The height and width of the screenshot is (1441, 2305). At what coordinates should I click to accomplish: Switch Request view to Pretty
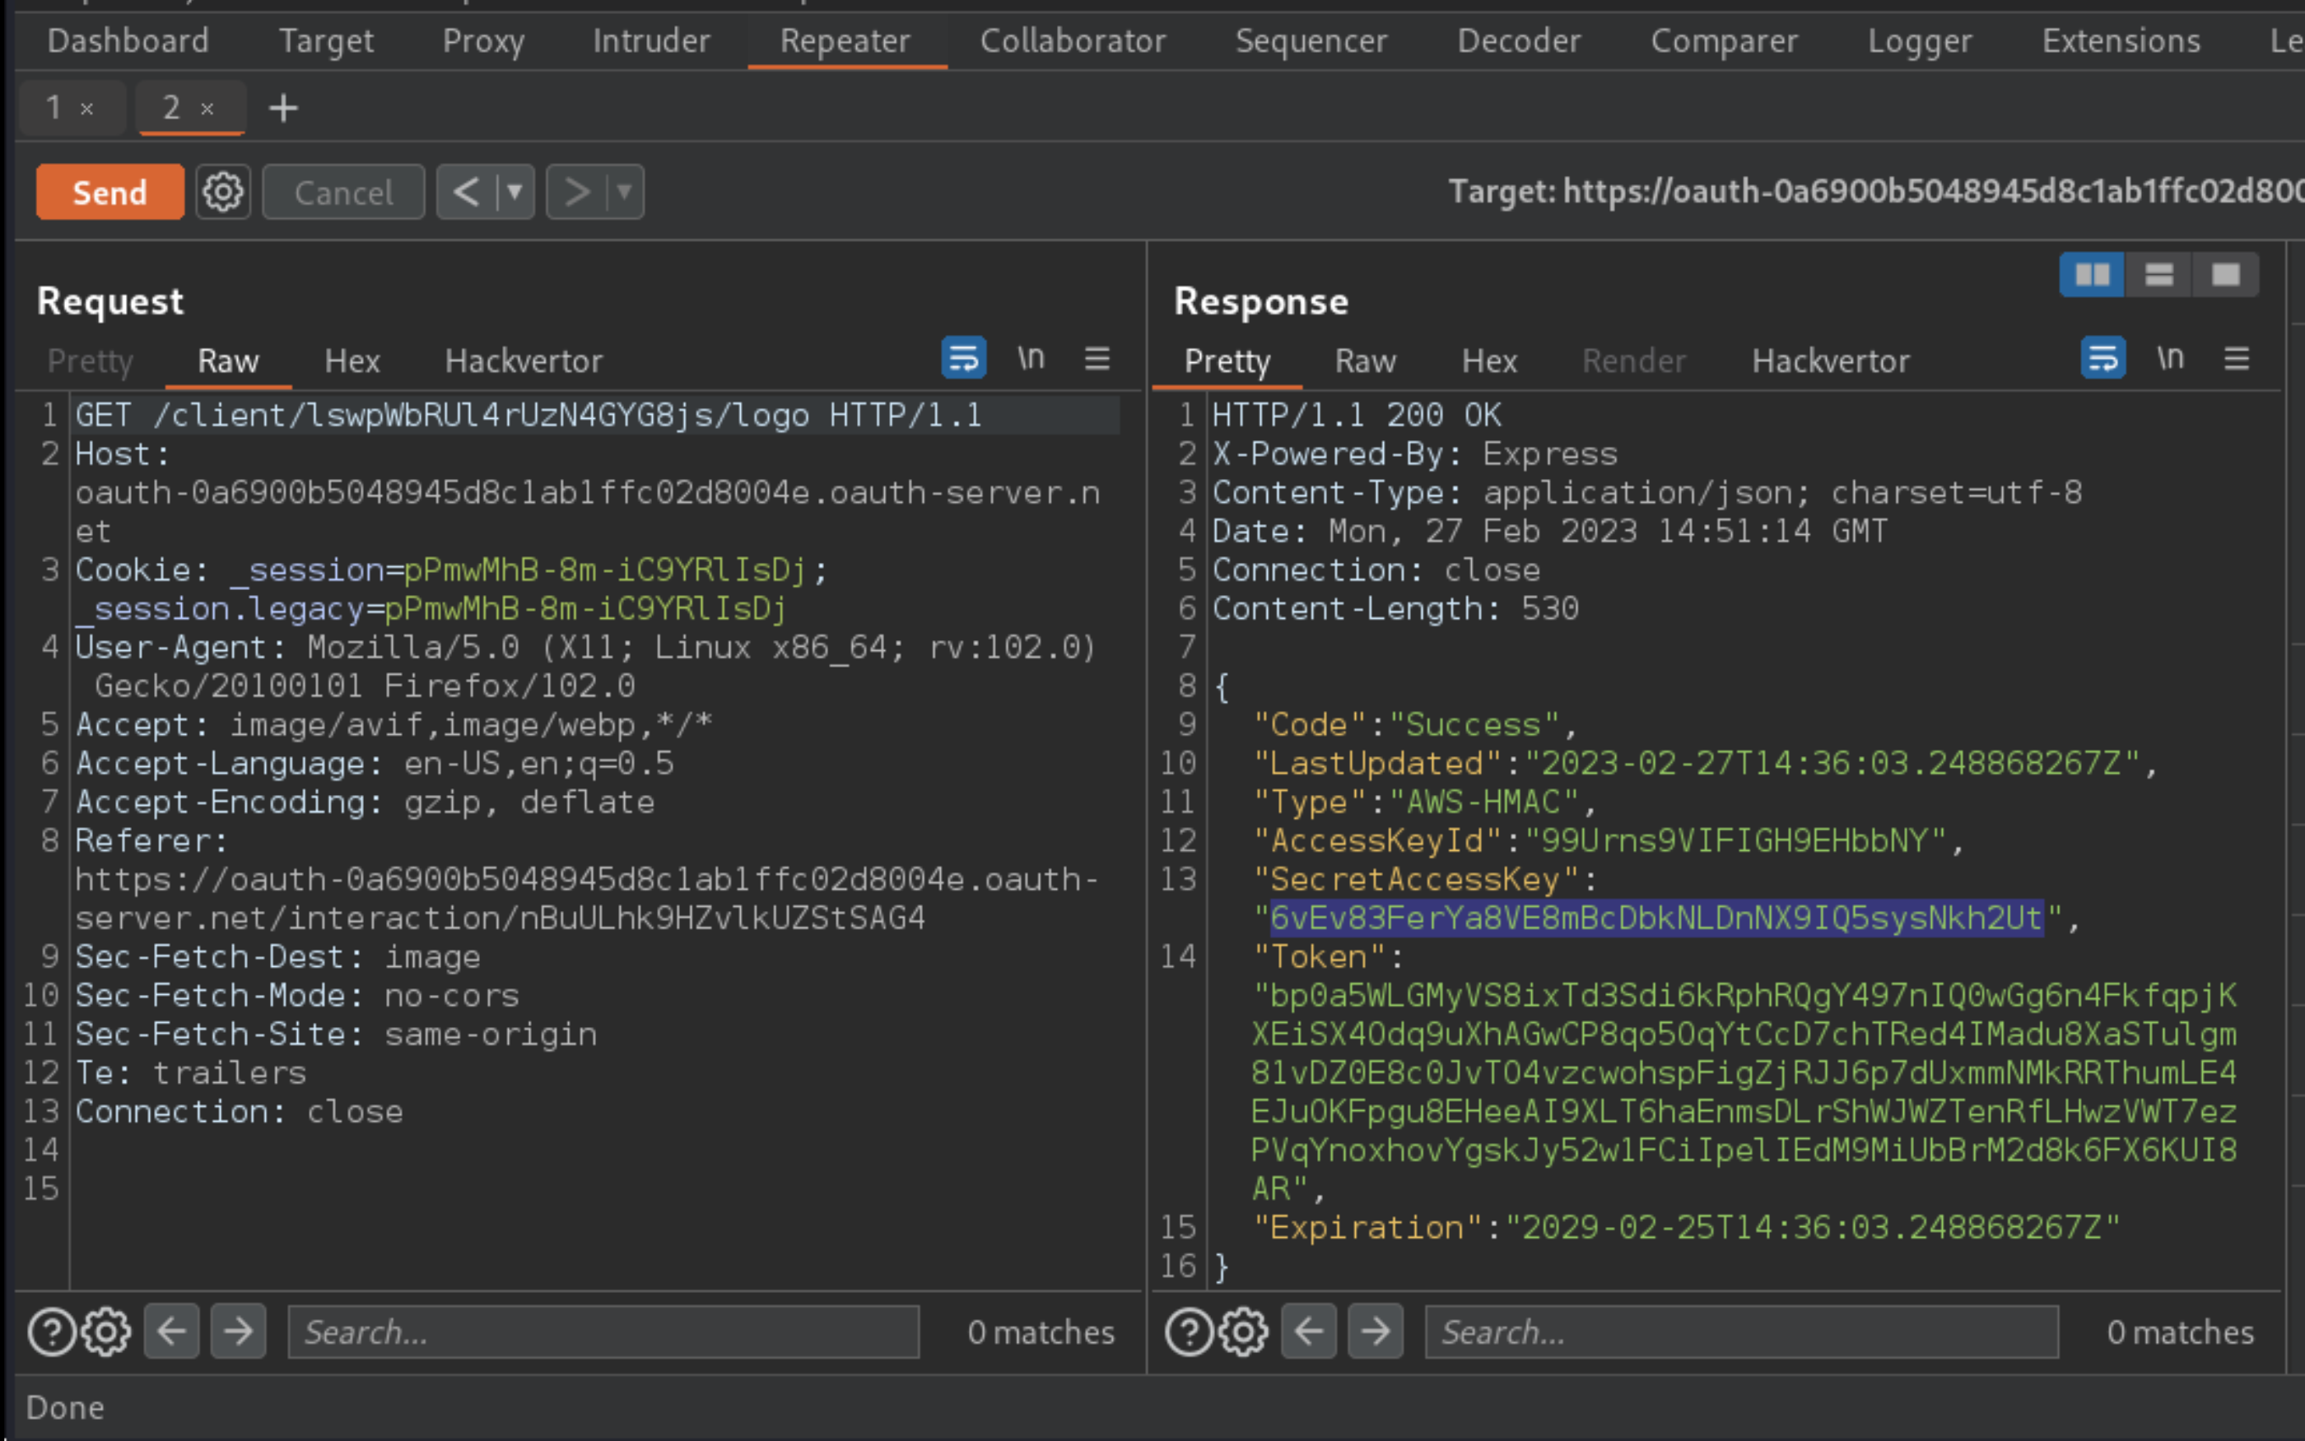click(91, 361)
